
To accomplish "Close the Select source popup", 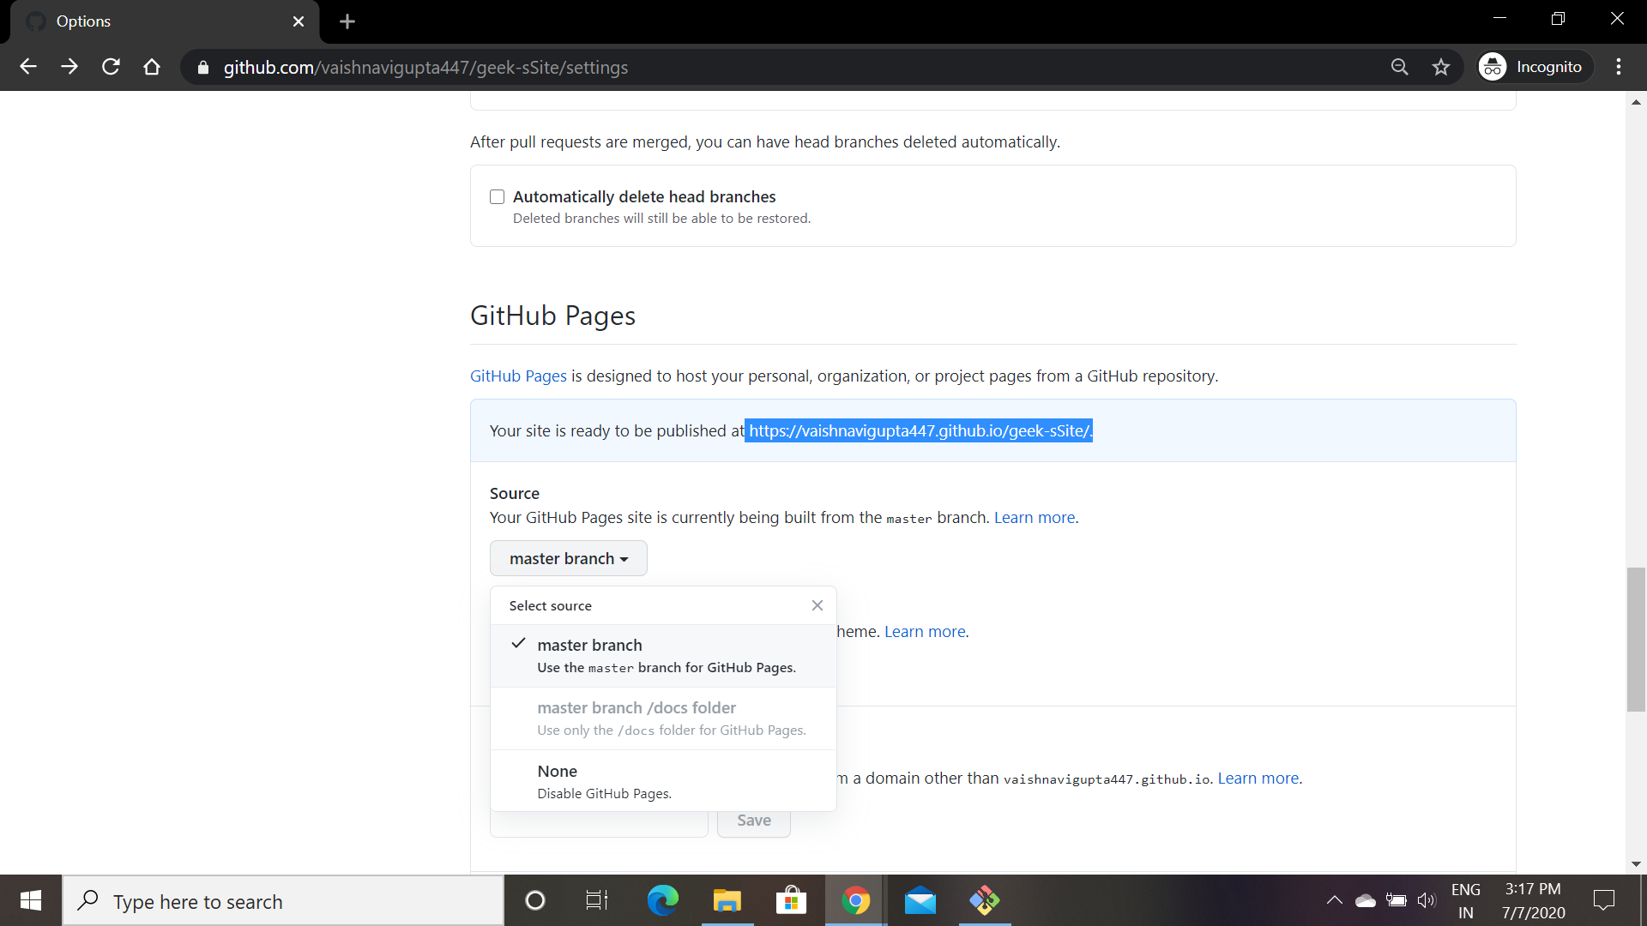I will click(x=817, y=605).
